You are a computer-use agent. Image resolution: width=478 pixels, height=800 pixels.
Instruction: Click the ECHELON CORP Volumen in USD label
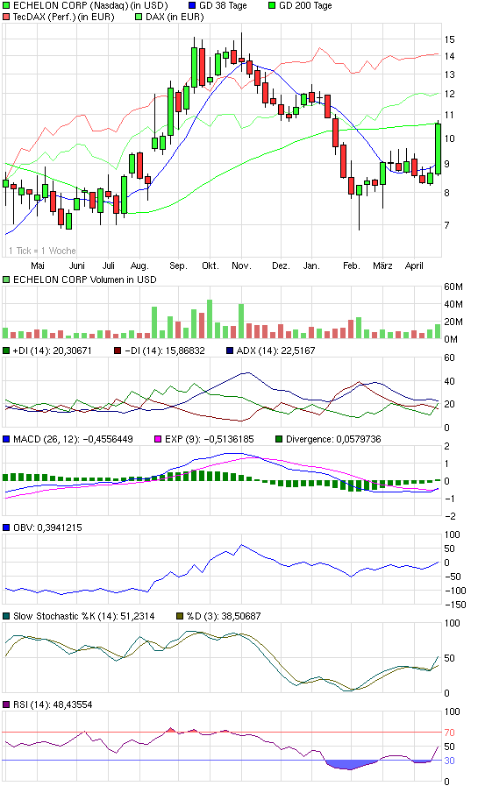[85, 280]
